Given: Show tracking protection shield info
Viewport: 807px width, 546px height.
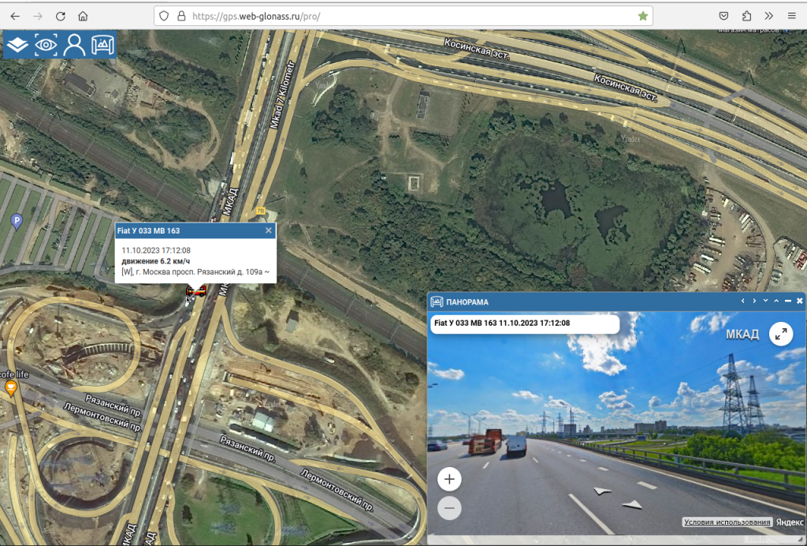Looking at the screenshot, I should [164, 16].
